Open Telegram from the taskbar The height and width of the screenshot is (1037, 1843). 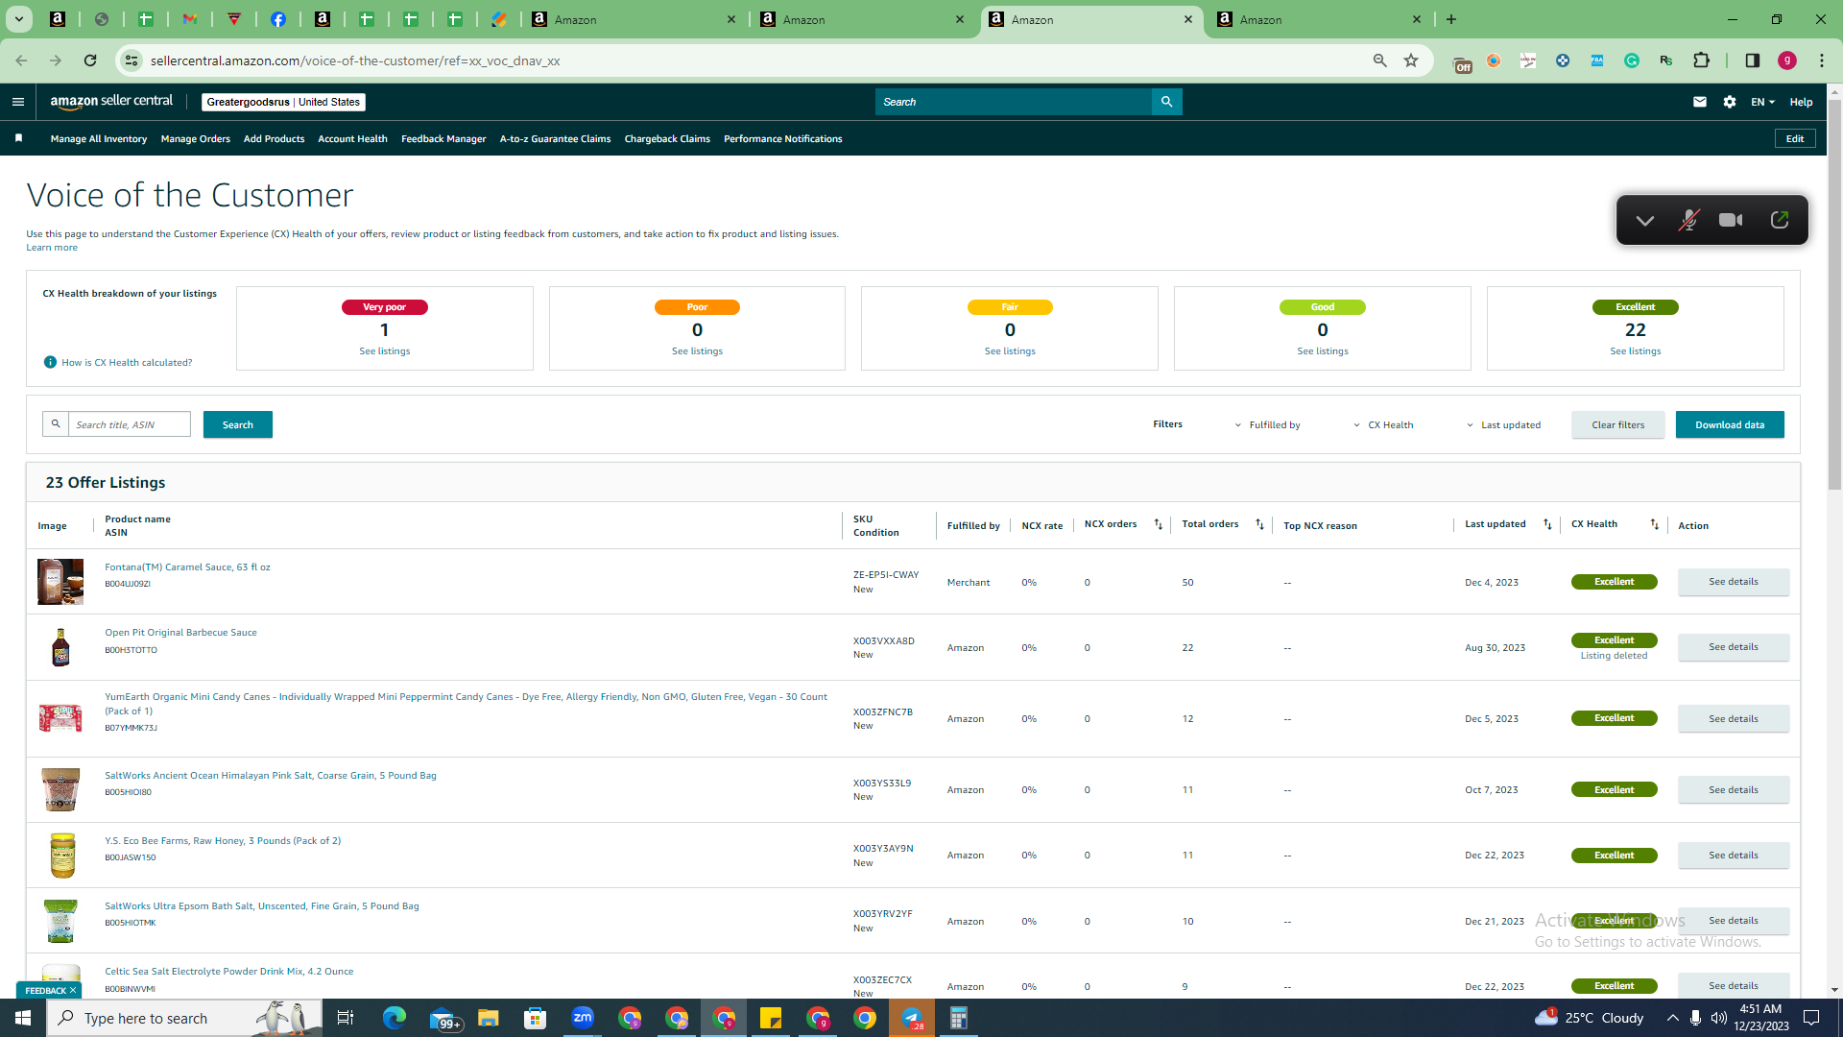912,1018
